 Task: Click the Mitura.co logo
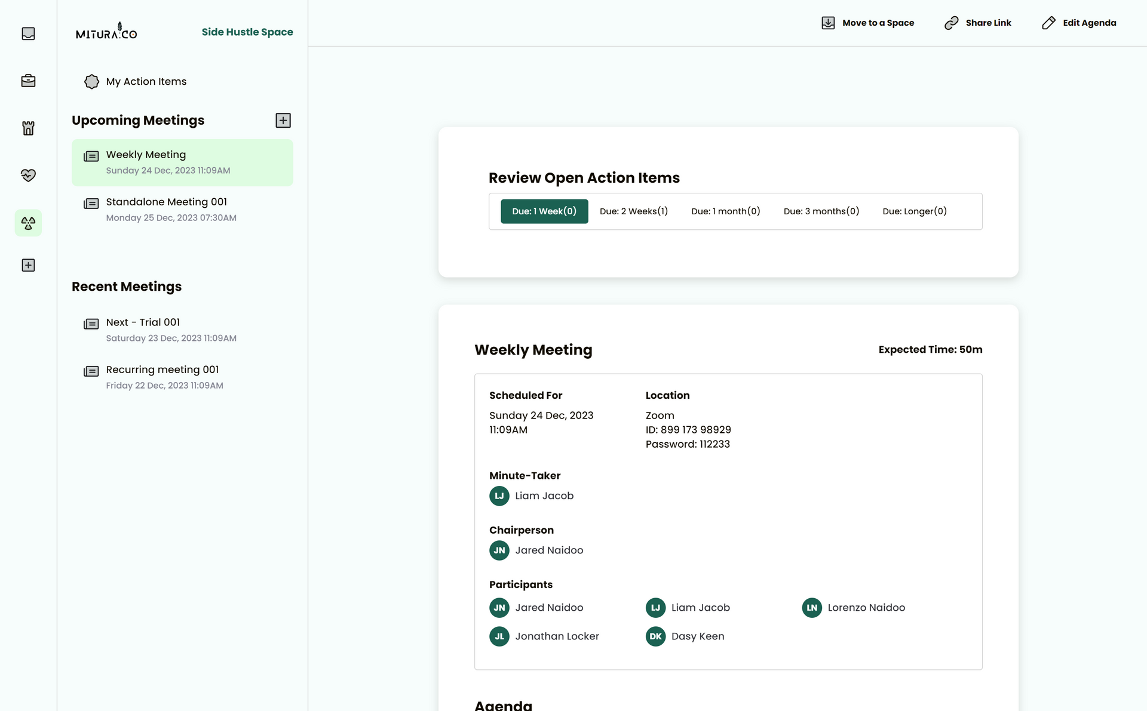(x=106, y=31)
